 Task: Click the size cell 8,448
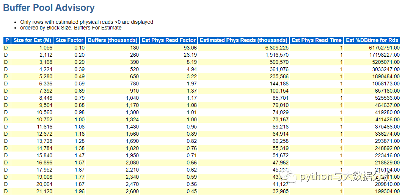click(46, 98)
